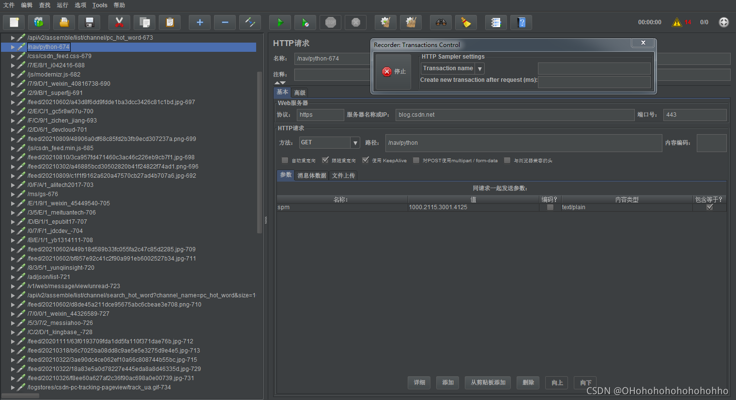Screen dimensions: 736x400
Task: Open the 文件 menu
Action: (x=9, y=5)
